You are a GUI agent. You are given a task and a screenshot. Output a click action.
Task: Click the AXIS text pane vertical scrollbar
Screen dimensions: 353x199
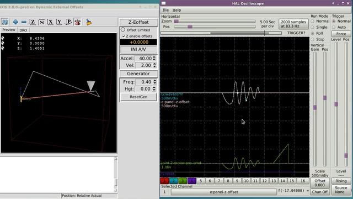[x=116, y=174]
